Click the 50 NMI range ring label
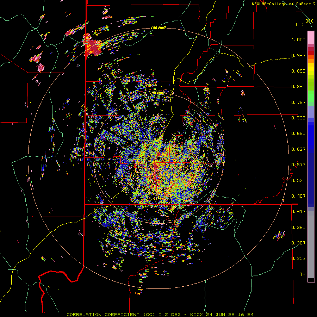The width and height of the screenshot is (317, 317). (x=158, y=93)
